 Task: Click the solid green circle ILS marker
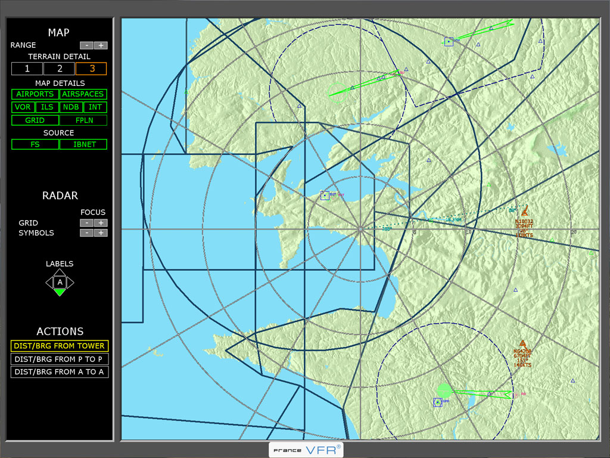(x=444, y=391)
